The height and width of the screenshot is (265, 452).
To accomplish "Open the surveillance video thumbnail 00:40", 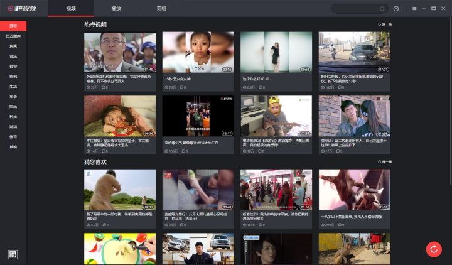I will click(198, 190).
